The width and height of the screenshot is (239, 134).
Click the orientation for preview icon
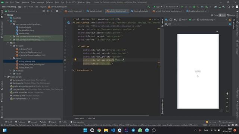click(171, 20)
